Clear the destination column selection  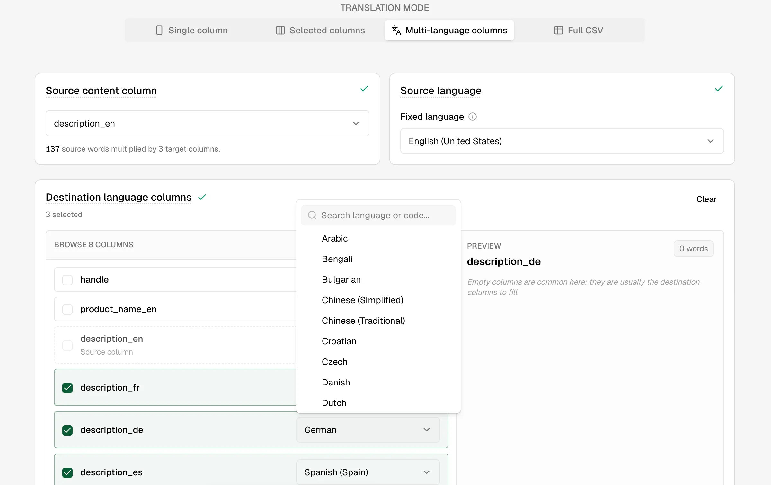[706, 199]
